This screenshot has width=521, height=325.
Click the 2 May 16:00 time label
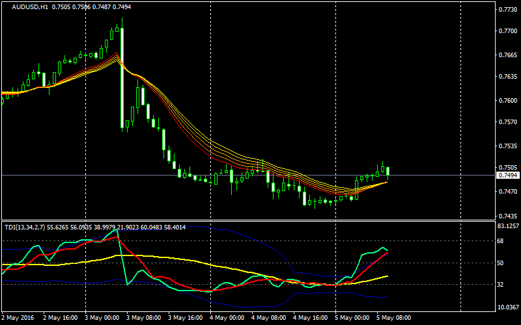(60, 318)
